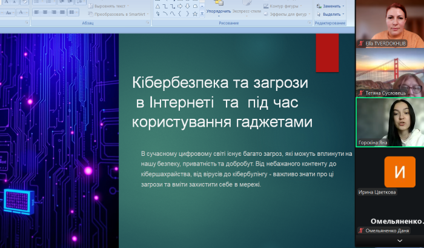Click the align text left icon

pos(36,12)
